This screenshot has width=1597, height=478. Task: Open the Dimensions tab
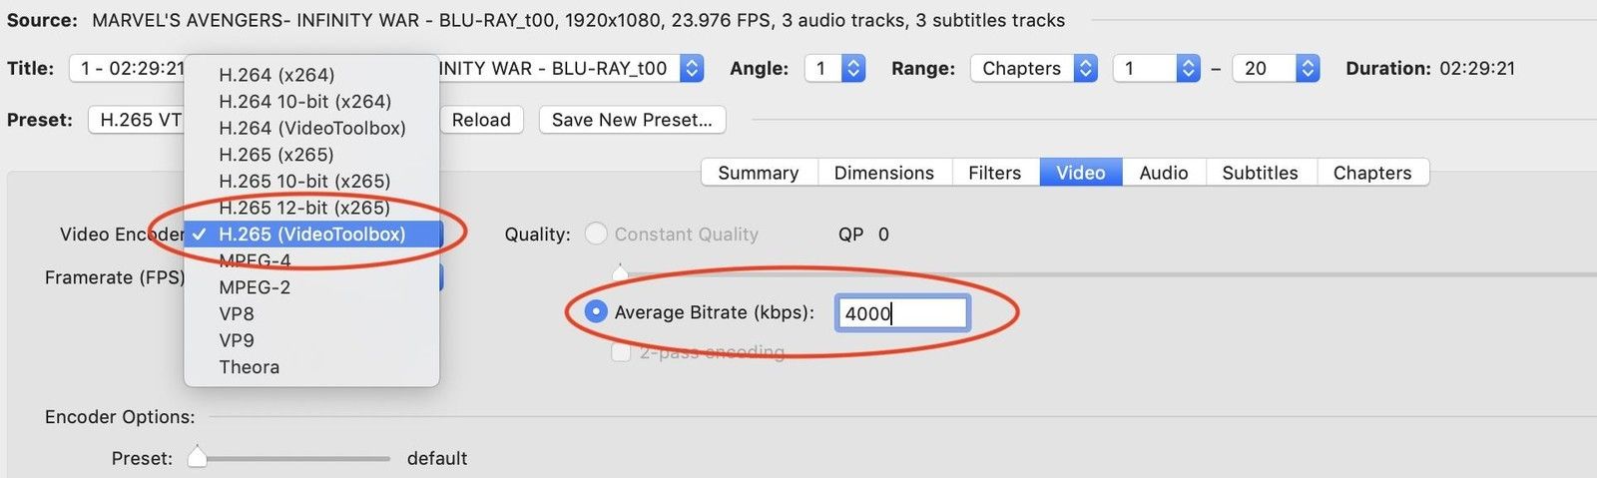[x=883, y=173]
